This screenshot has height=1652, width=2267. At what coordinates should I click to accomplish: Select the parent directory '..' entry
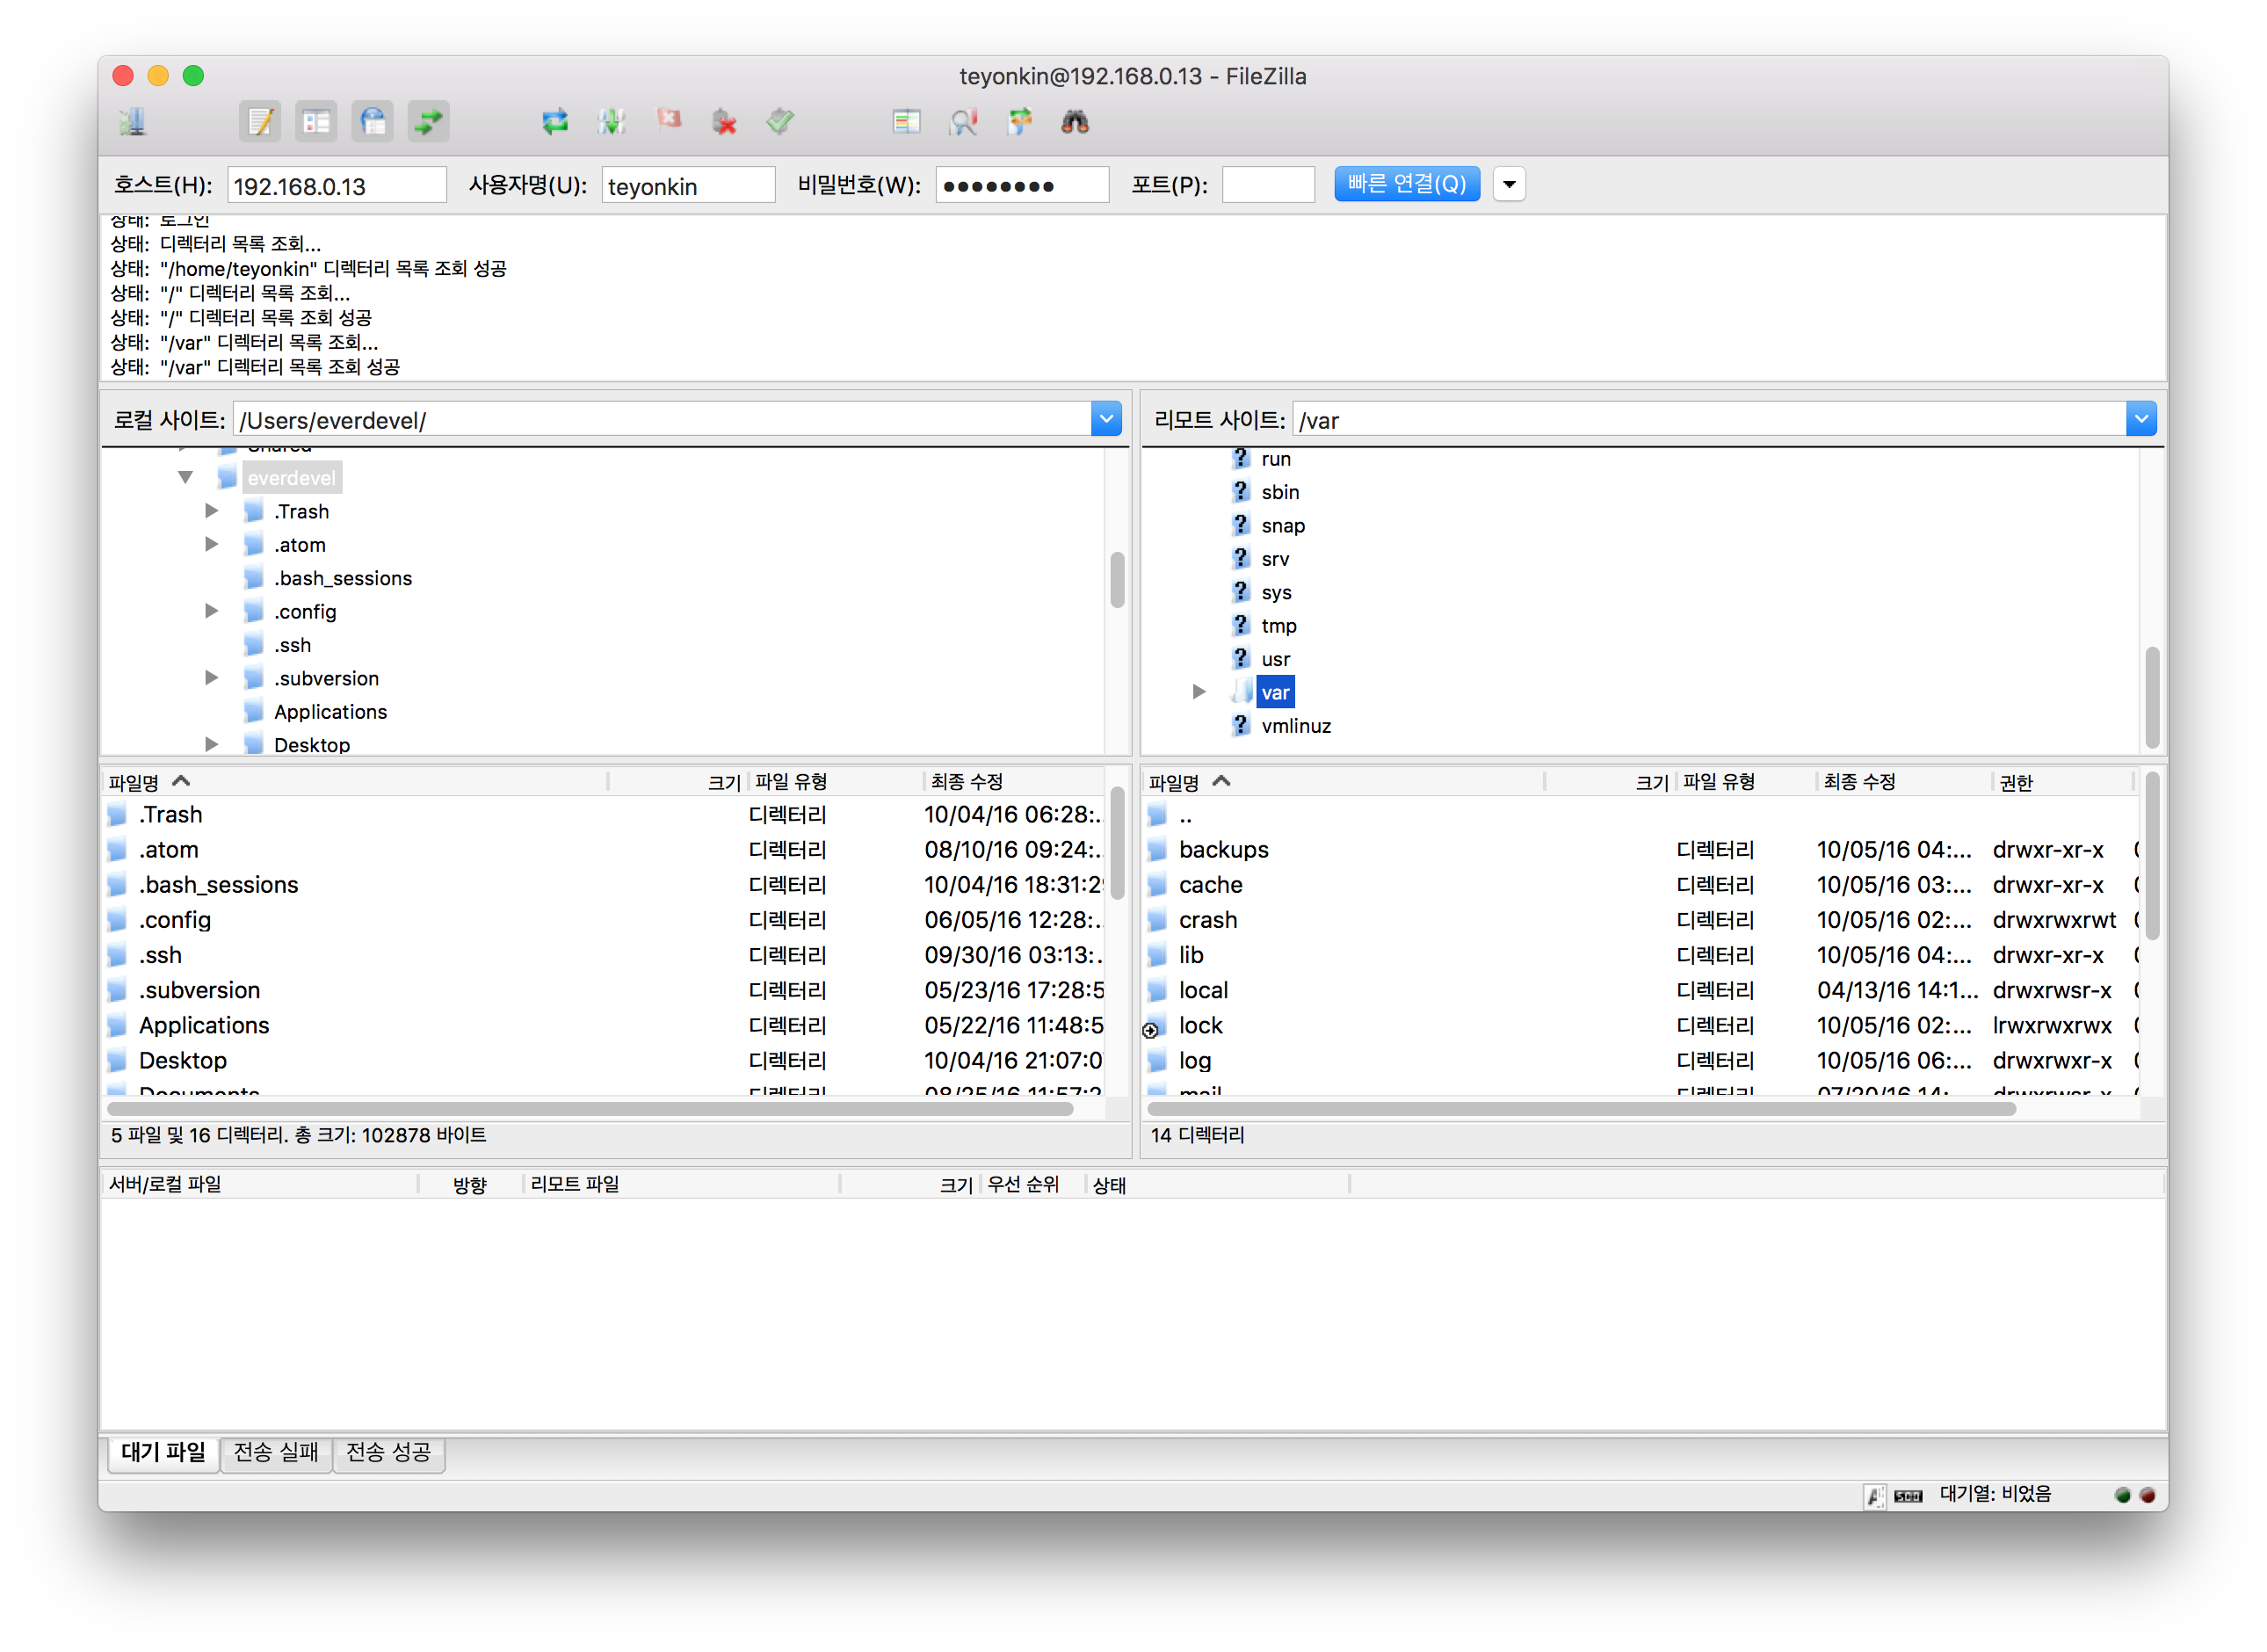tap(1639, 815)
